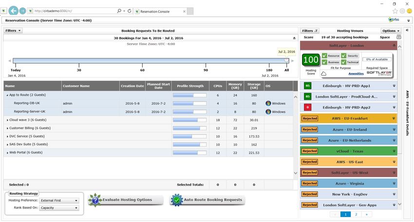Click the Windows icon for Reporting-Server-UK
This screenshot has width=414, height=222.
point(268,111)
